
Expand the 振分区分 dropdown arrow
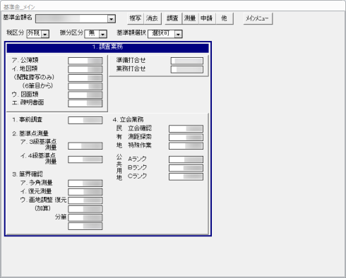click(103, 35)
